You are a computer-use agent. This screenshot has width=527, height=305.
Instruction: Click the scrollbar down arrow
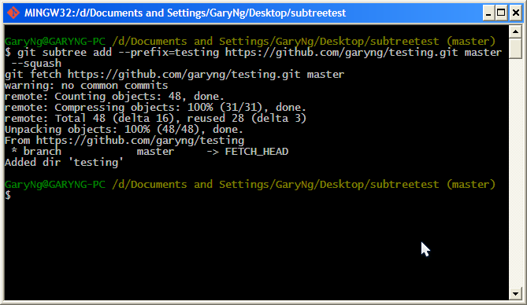click(515, 293)
